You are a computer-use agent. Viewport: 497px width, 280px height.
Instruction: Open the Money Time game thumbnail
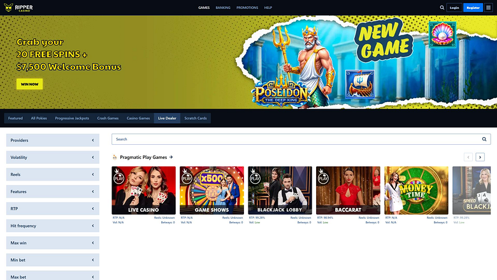click(416, 190)
